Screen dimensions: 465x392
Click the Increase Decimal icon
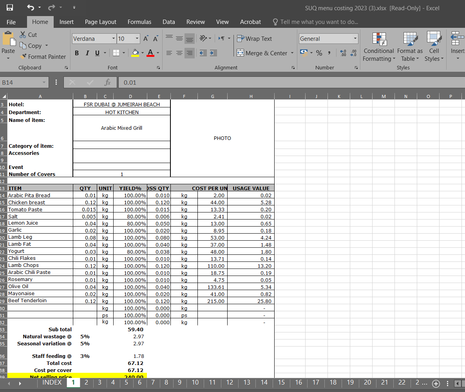343,53
